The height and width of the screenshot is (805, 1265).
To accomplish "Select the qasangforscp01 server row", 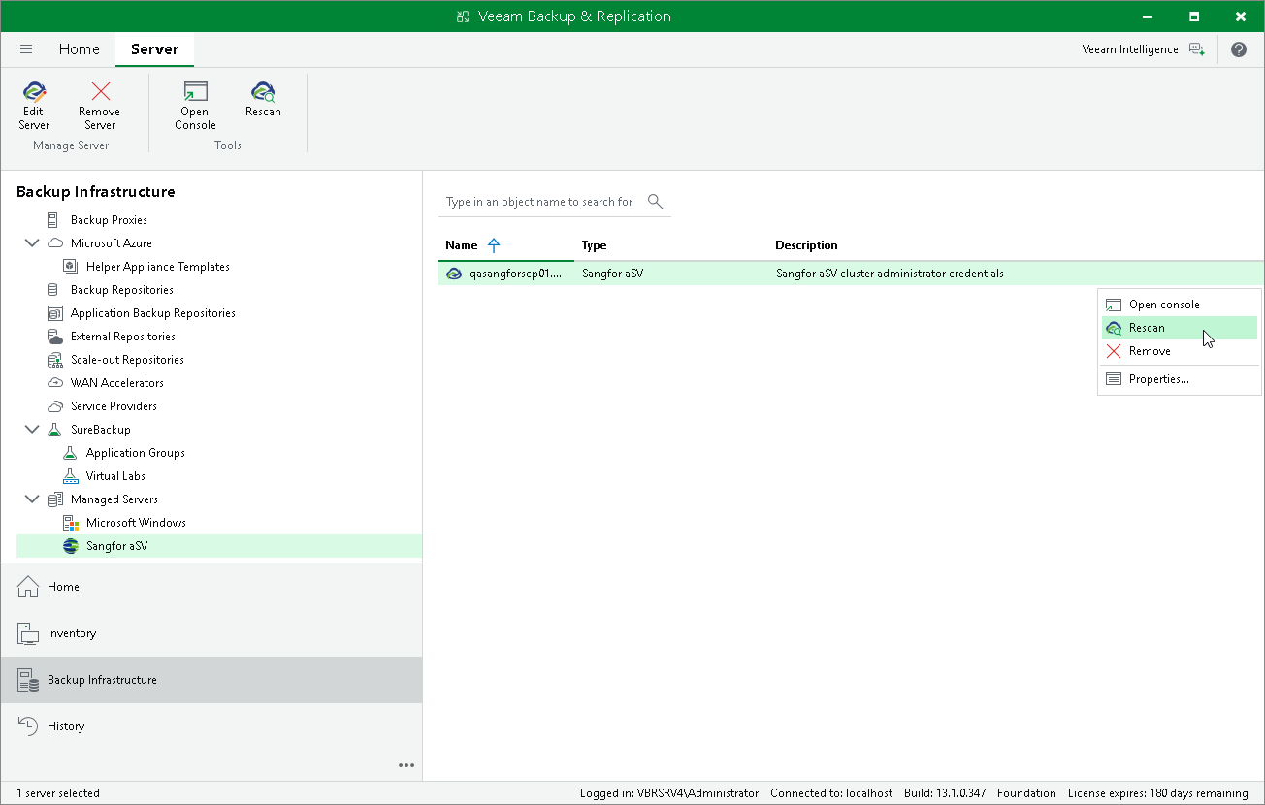I will tap(851, 274).
